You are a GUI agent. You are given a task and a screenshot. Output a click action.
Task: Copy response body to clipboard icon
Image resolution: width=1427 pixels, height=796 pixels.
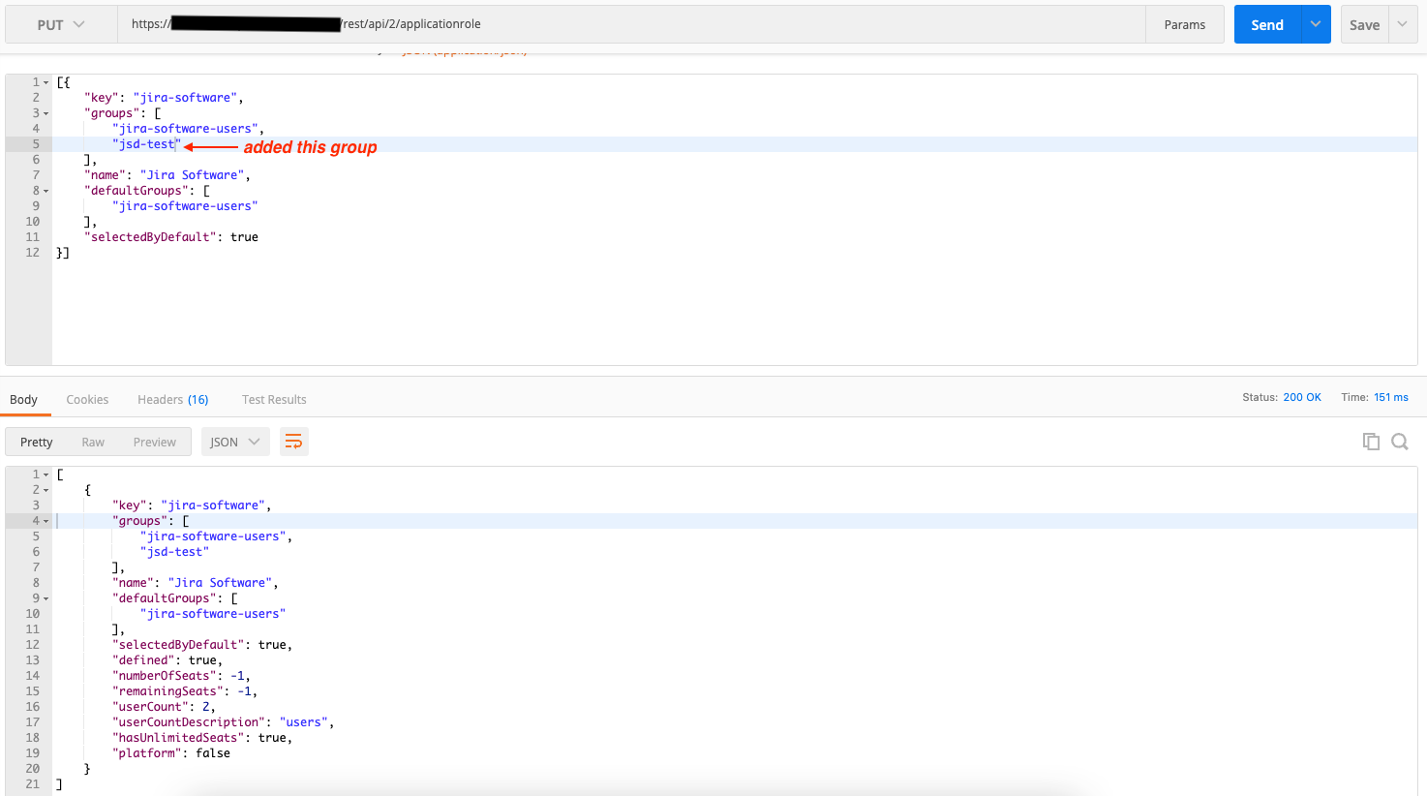(x=1371, y=442)
